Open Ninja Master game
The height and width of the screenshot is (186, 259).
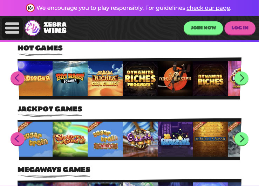pyautogui.click(x=175, y=78)
